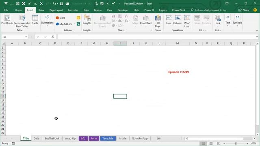
Task: Click the superscript x² quick access icon
Action: (30, 4)
